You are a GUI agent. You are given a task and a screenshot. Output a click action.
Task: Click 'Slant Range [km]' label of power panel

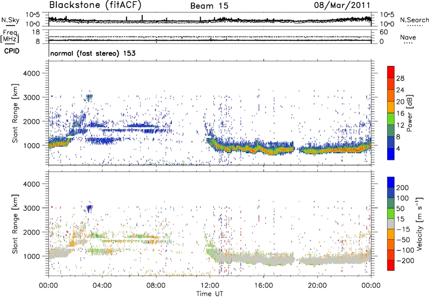tap(15, 113)
